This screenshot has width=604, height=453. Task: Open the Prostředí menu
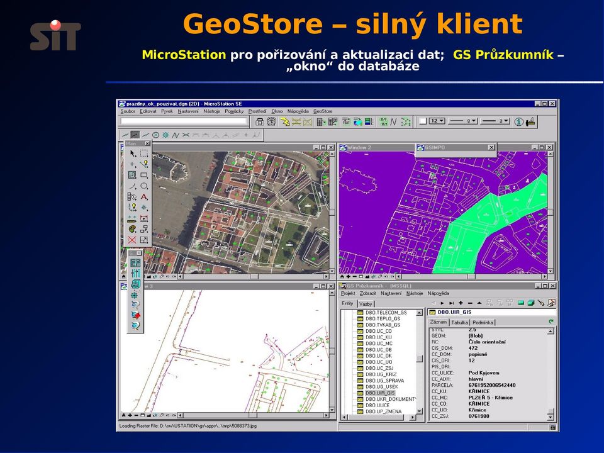pos(257,111)
